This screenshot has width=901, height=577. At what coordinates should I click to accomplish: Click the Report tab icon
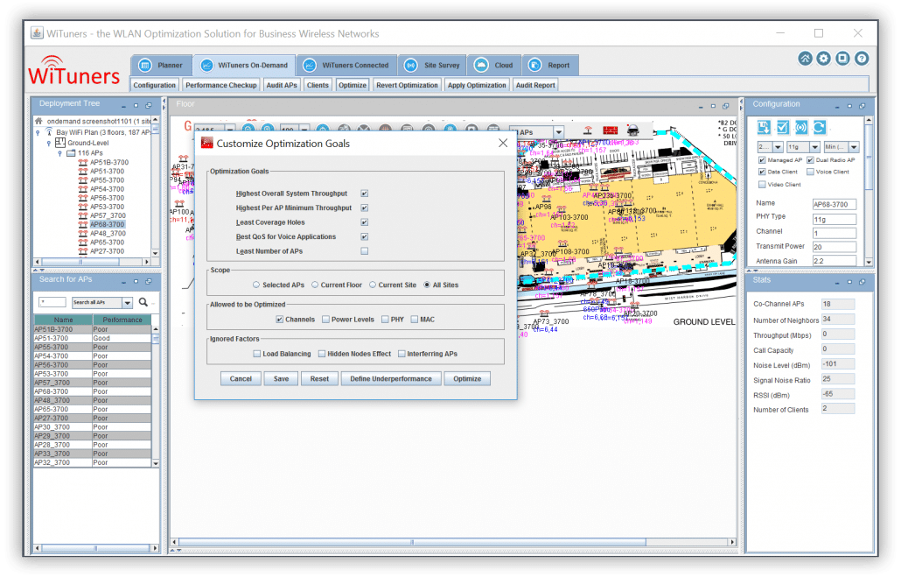(534, 66)
